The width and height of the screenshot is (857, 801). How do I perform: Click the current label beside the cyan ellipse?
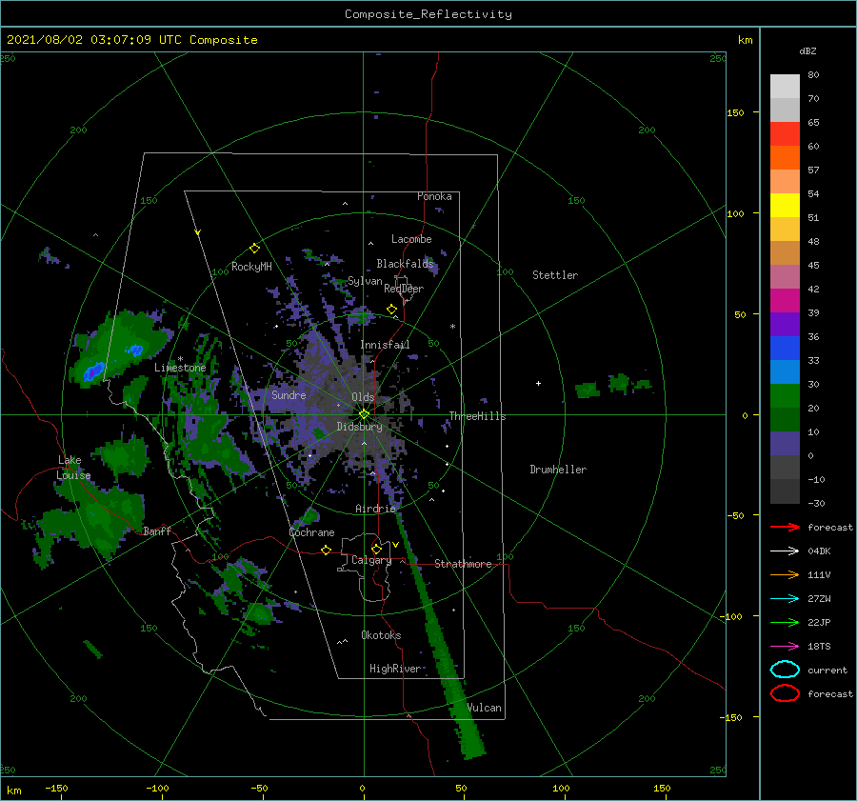pos(827,670)
